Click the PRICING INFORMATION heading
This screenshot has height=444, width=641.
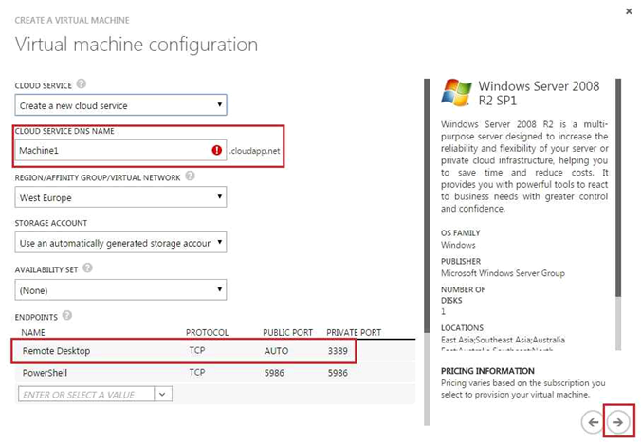pos(487,371)
